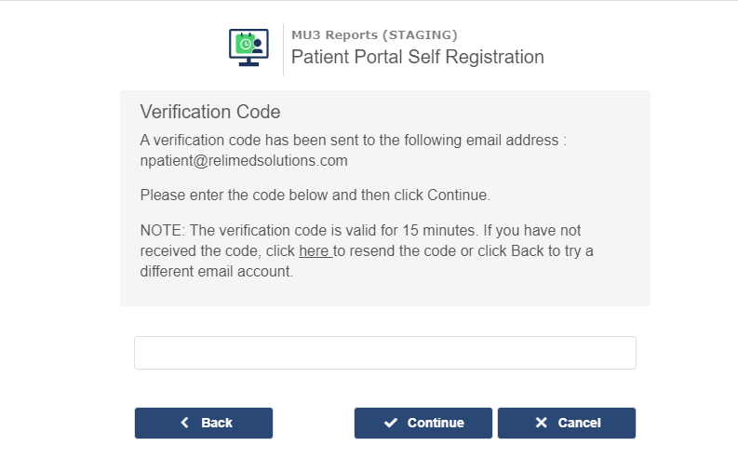Viewport: 738px width, 472px height.
Task: Click the left chevron icon on Back
Action: point(185,423)
